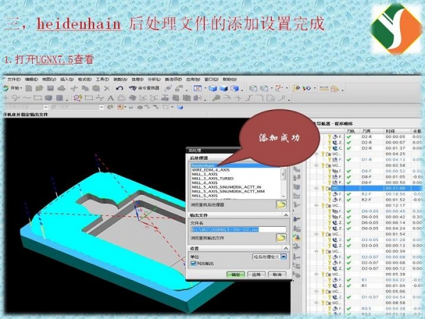Click the Print icon in toolbar
Viewport: 425px width, 319px height.
coord(62,89)
